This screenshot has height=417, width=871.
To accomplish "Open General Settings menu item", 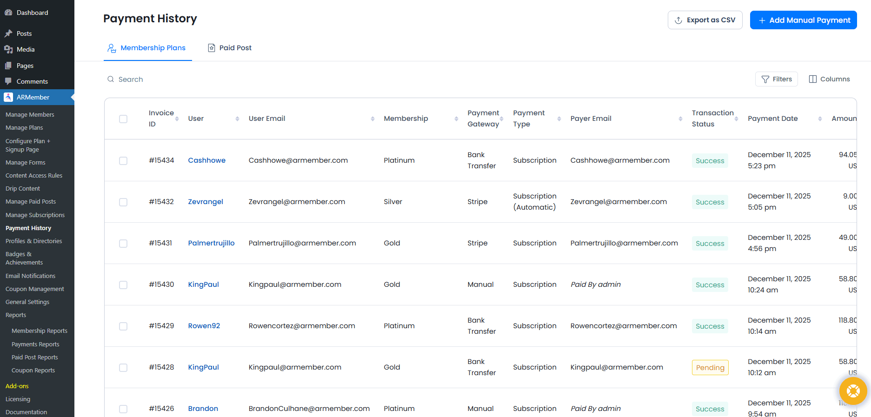I will [27, 302].
